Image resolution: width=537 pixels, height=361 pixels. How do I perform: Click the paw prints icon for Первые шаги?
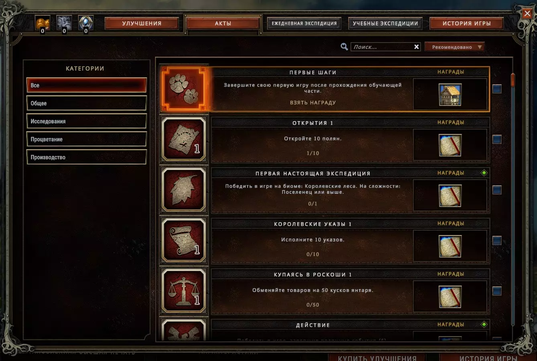[x=184, y=89]
